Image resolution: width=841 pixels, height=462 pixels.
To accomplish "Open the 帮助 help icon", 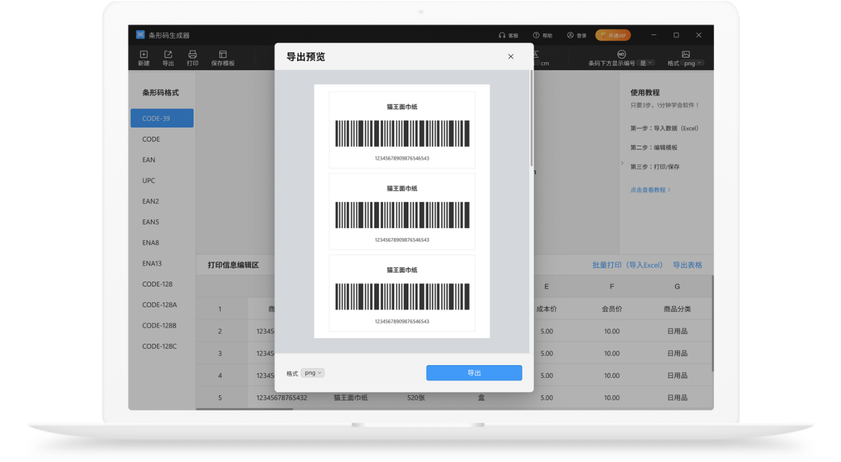I will click(x=536, y=36).
